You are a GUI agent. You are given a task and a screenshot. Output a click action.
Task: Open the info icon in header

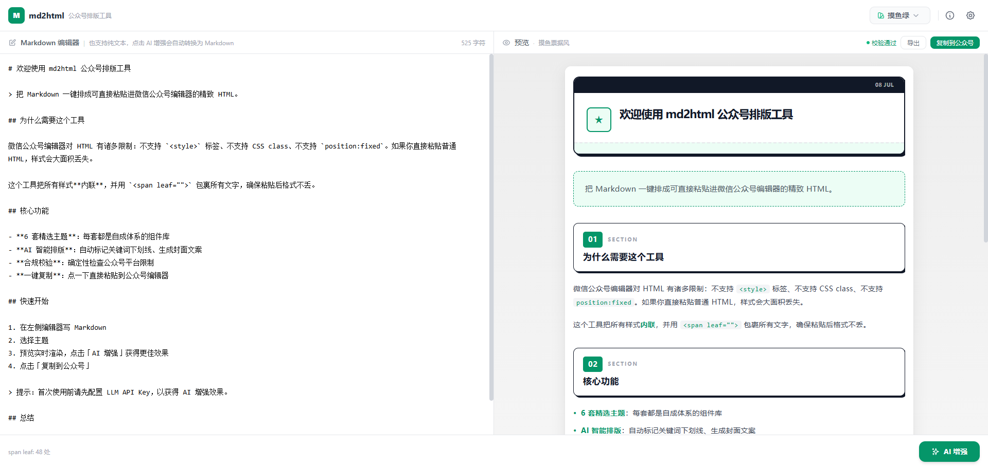click(x=950, y=15)
